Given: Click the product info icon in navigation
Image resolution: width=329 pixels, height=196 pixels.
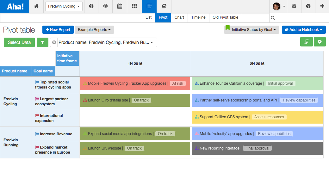Looking at the screenshot, I should (x=91, y=6).
